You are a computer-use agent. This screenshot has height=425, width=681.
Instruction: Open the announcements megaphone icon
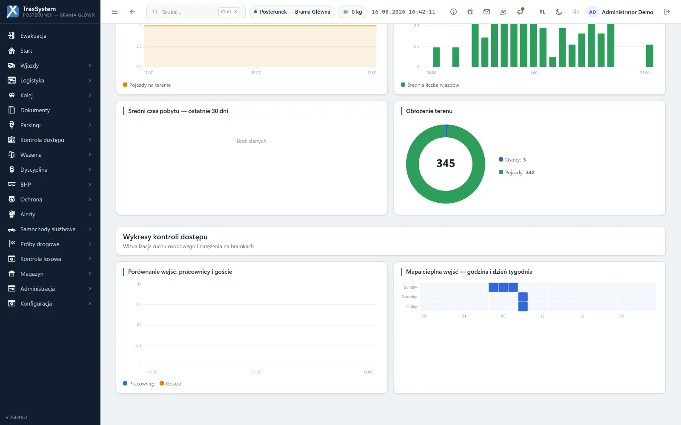520,12
